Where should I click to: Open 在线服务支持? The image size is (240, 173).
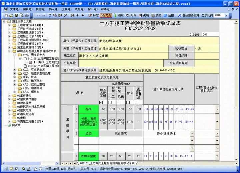click(x=189, y=15)
